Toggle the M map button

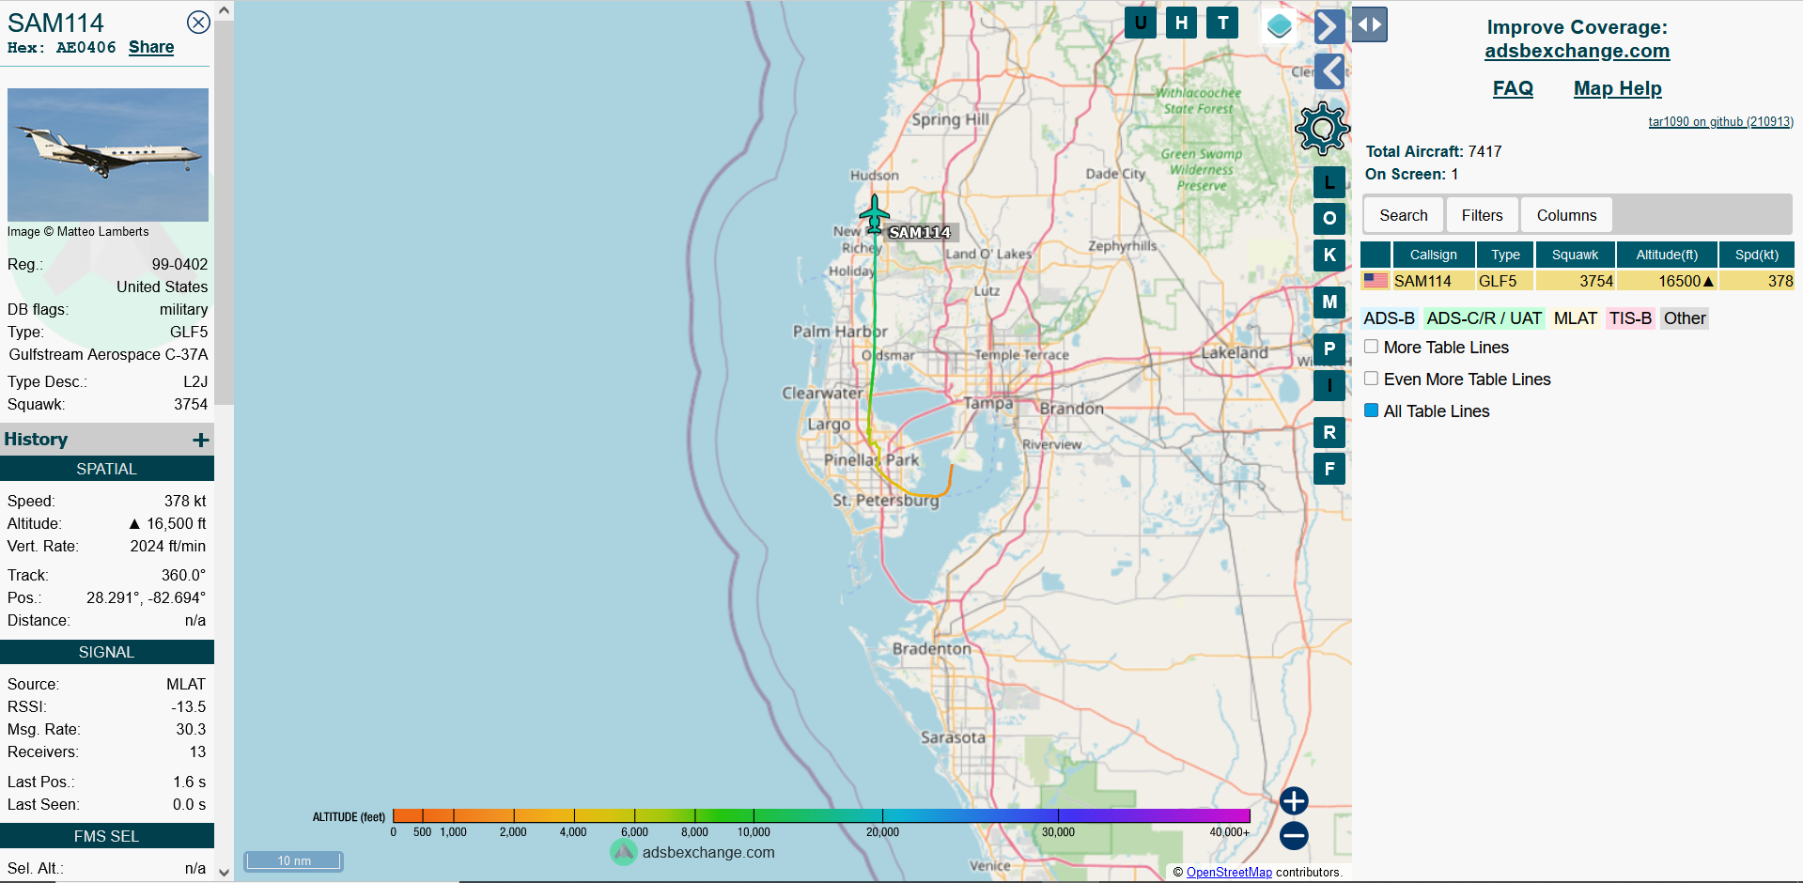1329,302
